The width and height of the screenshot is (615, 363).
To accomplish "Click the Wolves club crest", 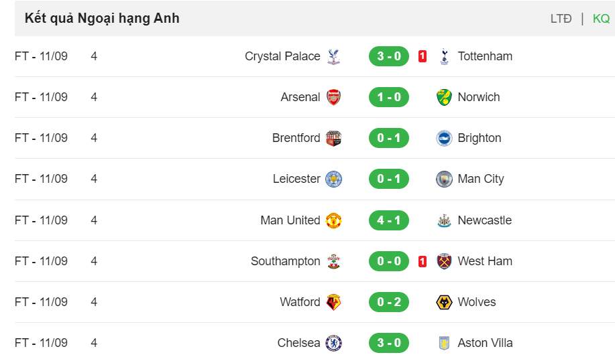I will (444, 302).
